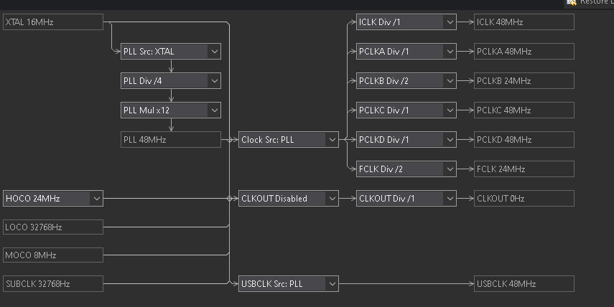
Task: Expand the ICLK Div /1 divider
Action: coord(406,22)
